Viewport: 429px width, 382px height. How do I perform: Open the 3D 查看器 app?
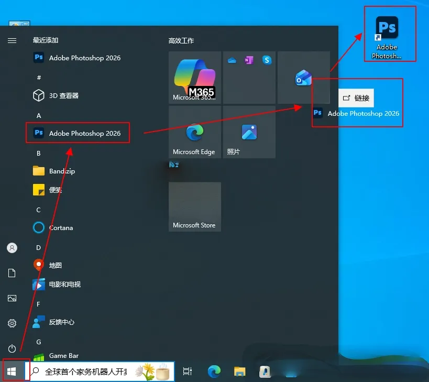click(56, 95)
